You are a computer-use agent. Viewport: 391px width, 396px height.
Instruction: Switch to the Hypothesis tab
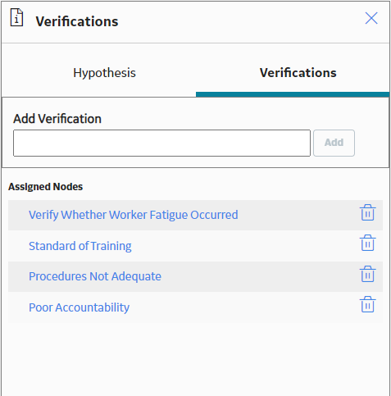point(104,73)
